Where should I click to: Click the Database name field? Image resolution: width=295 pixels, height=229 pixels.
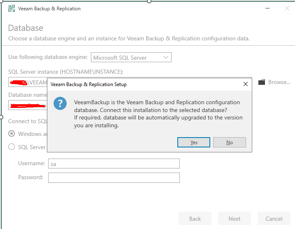(28, 105)
